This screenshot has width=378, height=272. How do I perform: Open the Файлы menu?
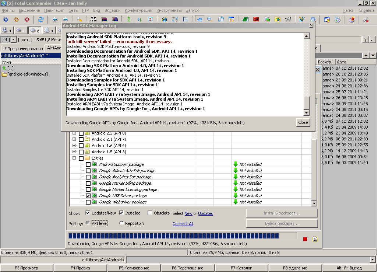pos(8,10)
